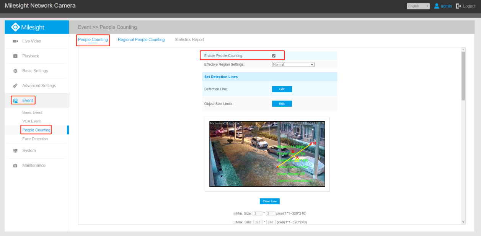This screenshot has height=236, width=481.
Task: Open Maintenance via its toolbox icon
Action: 15,166
